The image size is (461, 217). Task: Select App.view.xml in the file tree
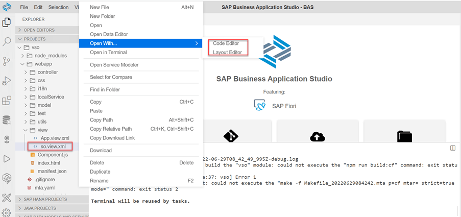(55, 138)
